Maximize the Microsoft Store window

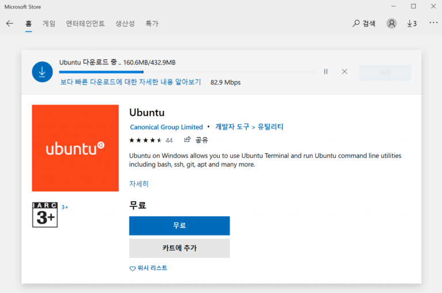point(413,6)
